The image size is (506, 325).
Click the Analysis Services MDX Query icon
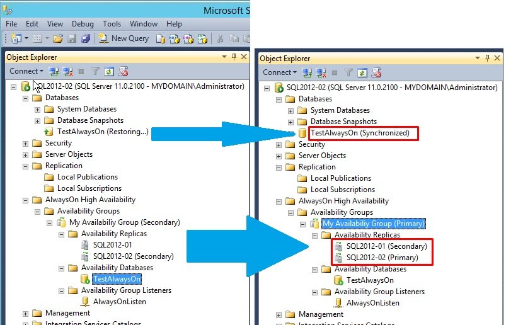coord(174,38)
